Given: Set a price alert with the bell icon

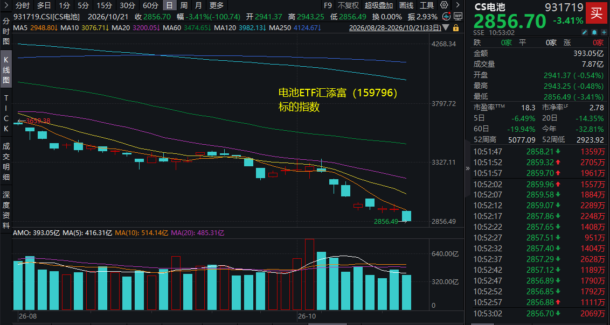Looking at the screenshot, I should tap(594, 32).
